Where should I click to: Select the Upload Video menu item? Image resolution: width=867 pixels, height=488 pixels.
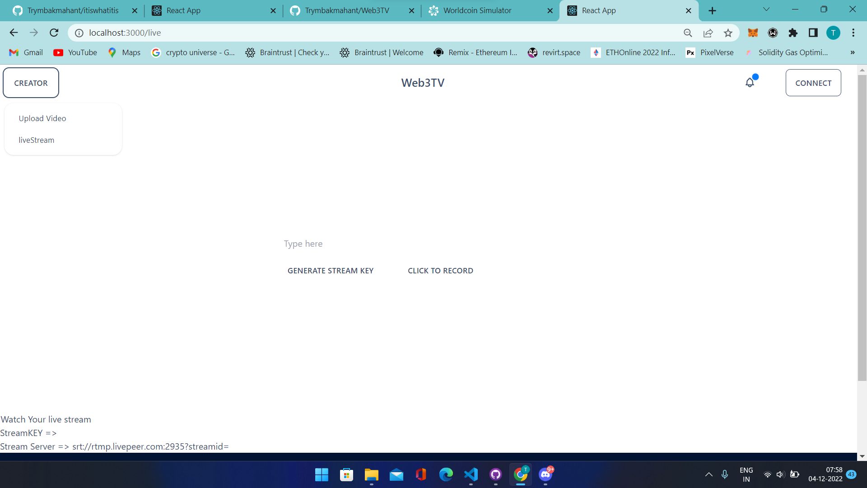(x=42, y=118)
